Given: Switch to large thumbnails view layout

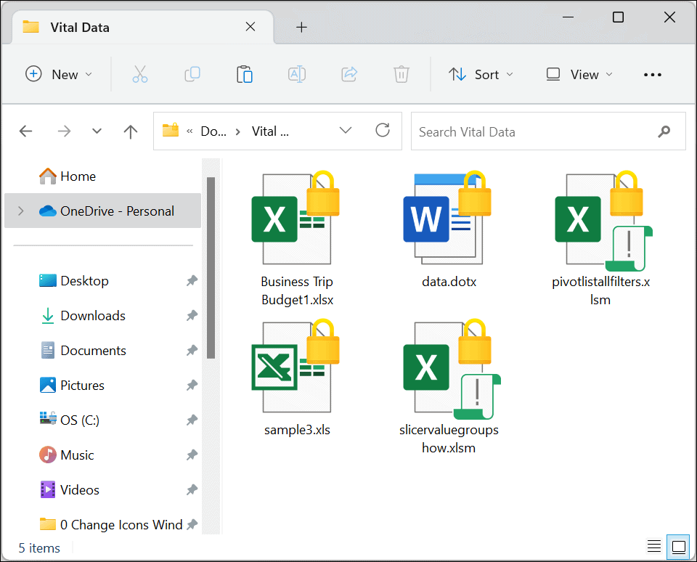Looking at the screenshot, I should tap(679, 547).
